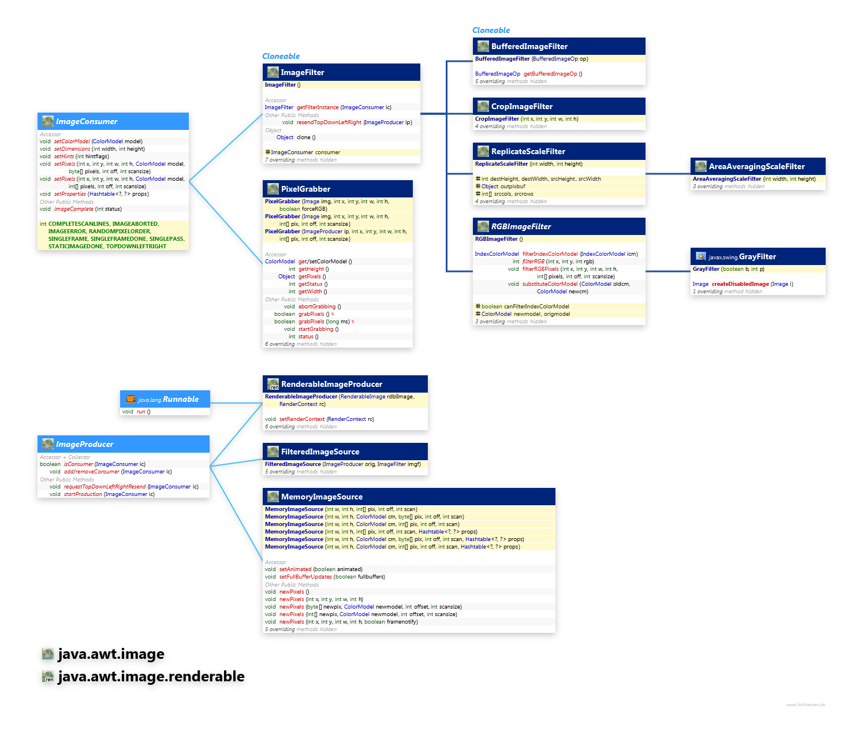Select abortGrabbing method in PixelGrabber
The height and width of the screenshot is (731, 858).
pos(317,306)
